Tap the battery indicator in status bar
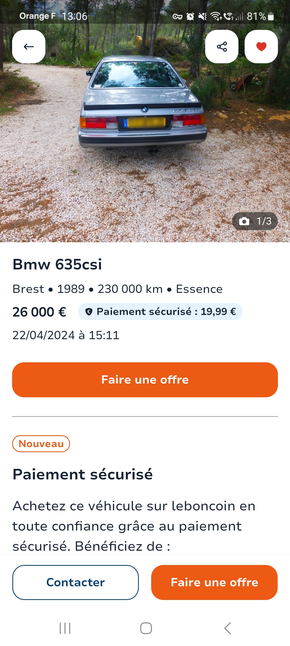Image resolution: width=290 pixels, height=646 pixels. (271, 17)
